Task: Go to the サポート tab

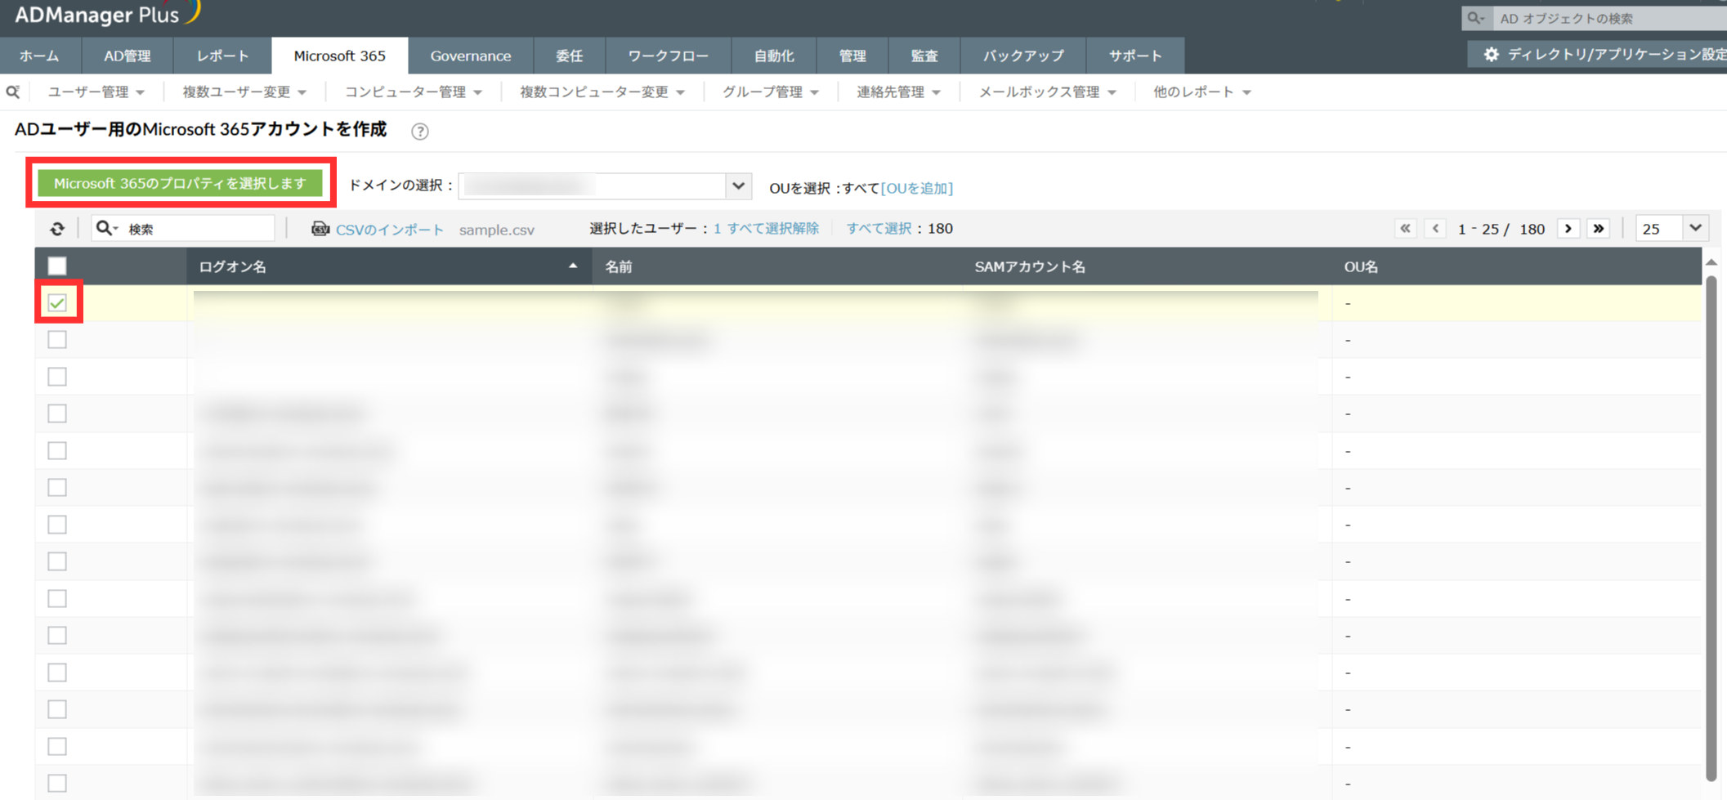Action: click(x=1135, y=56)
